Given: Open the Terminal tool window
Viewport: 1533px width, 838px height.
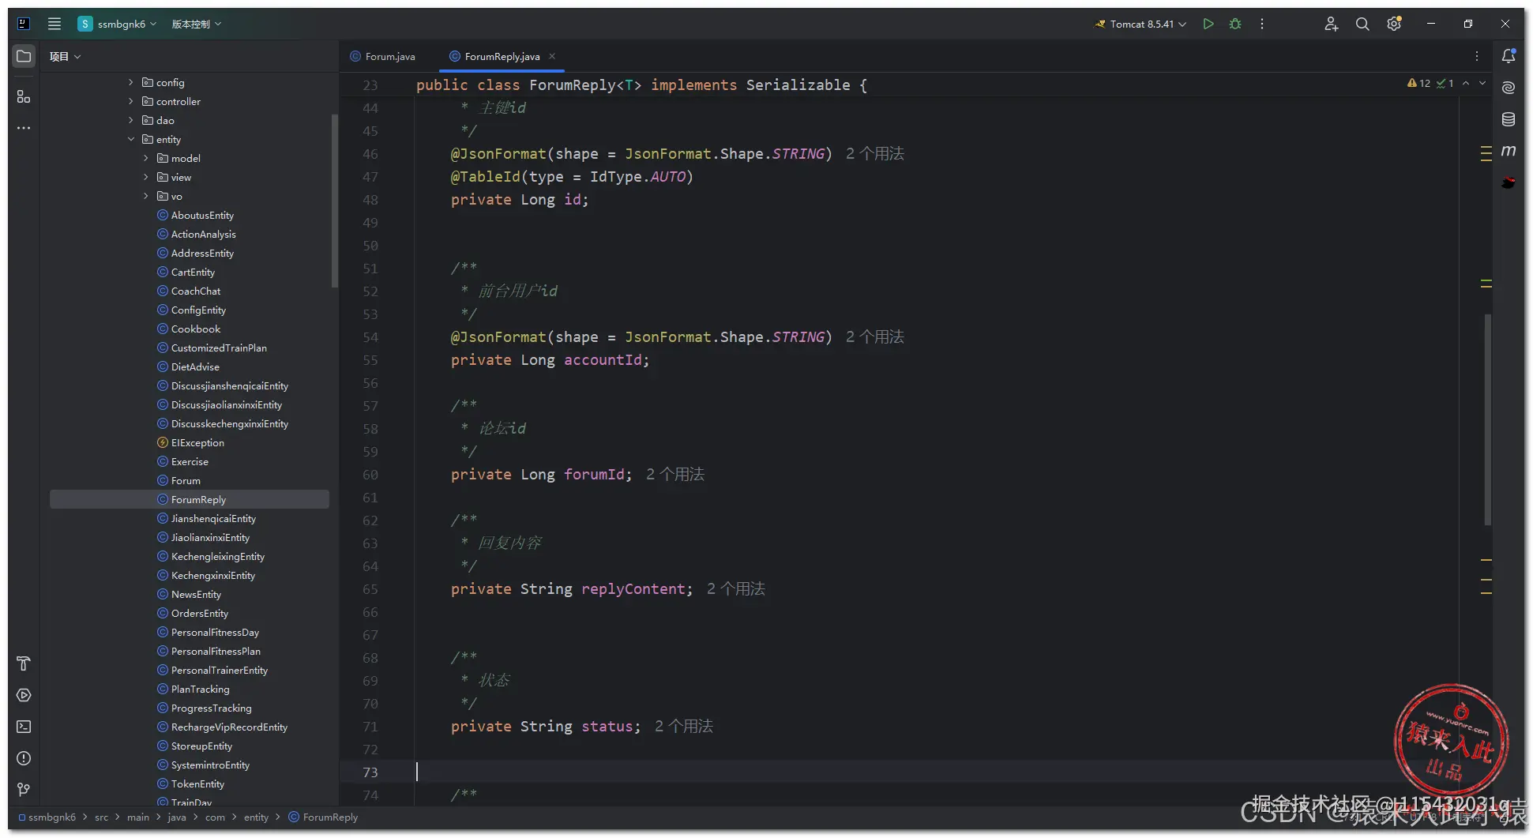Looking at the screenshot, I should click(x=24, y=727).
